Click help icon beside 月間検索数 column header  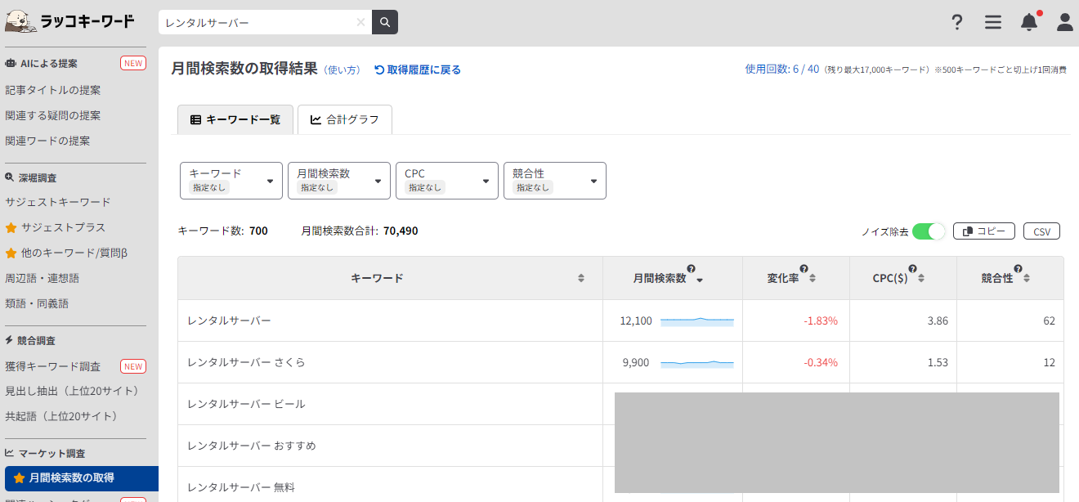click(x=691, y=268)
